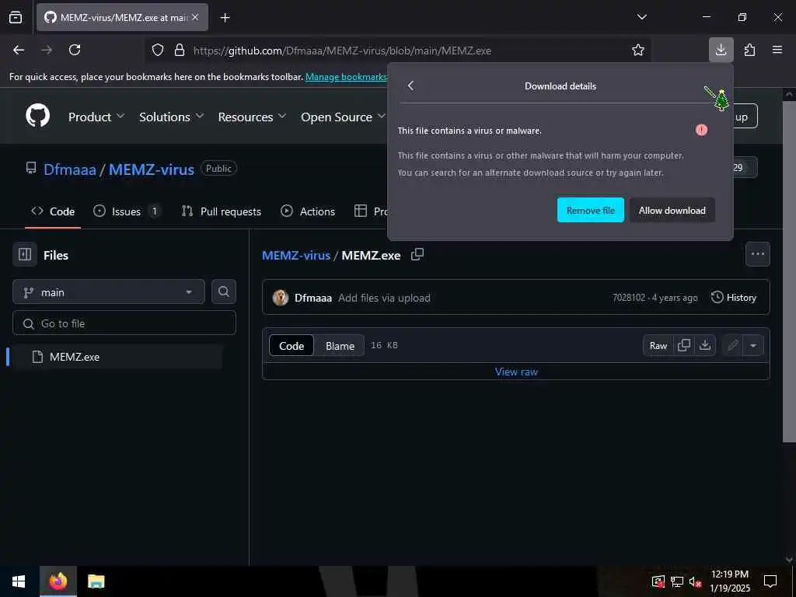Open the taskbar clock and date
Viewport: 796px width, 597px height.
729,581
